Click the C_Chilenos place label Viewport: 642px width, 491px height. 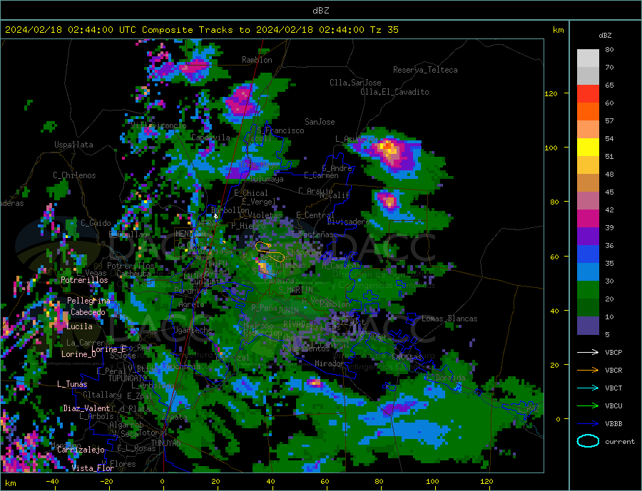[x=74, y=175]
